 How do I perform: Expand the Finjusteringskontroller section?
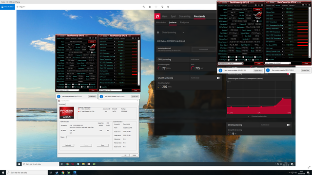[257, 116]
